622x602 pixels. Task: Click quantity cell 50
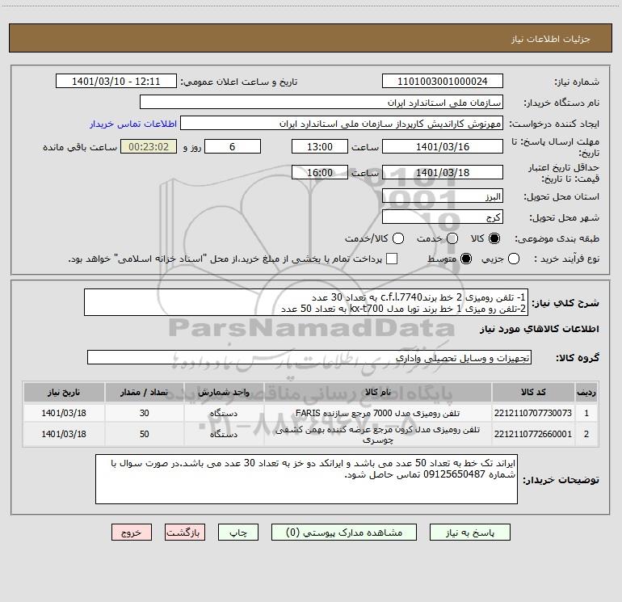click(x=144, y=434)
